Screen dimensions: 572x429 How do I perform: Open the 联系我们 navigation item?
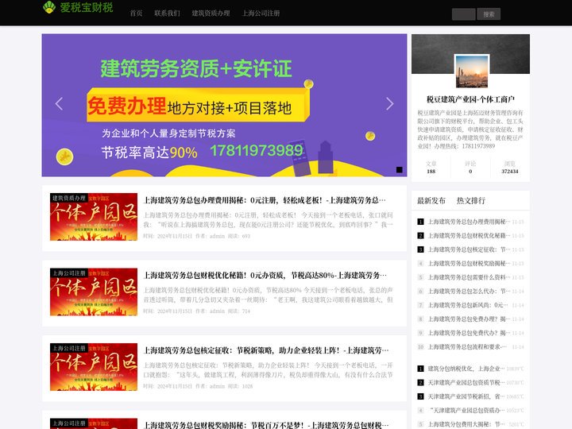click(x=167, y=14)
